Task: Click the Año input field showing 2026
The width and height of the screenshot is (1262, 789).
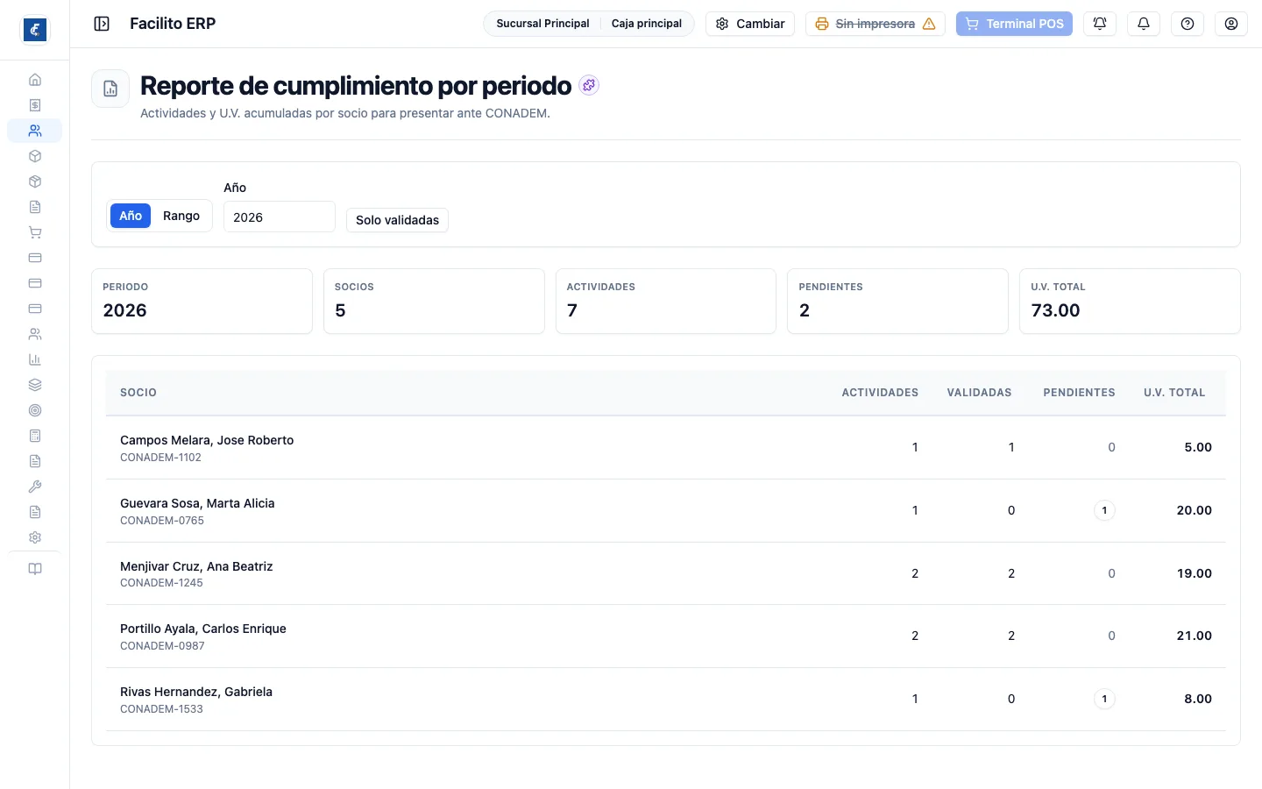Action: tap(280, 217)
